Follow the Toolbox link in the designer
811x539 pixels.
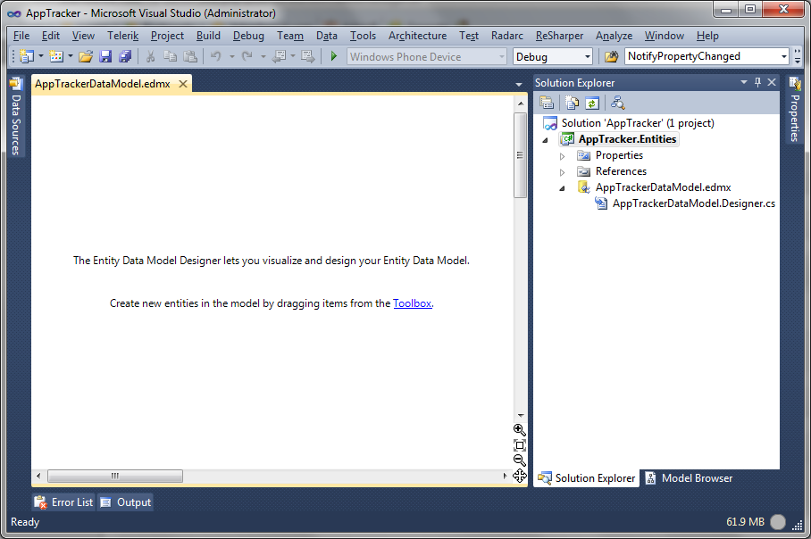tap(413, 303)
